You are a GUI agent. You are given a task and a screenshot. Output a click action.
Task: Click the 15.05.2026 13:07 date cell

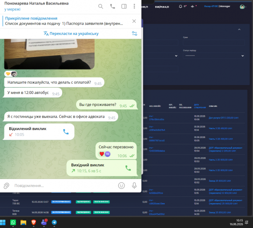pyautogui.click(x=40, y=202)
